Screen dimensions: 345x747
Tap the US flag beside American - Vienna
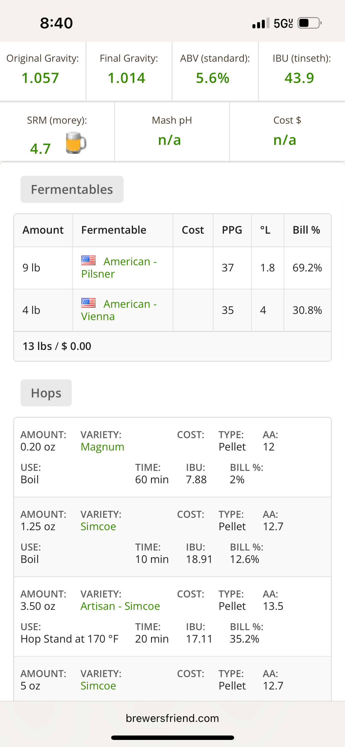tap(88, 303)
